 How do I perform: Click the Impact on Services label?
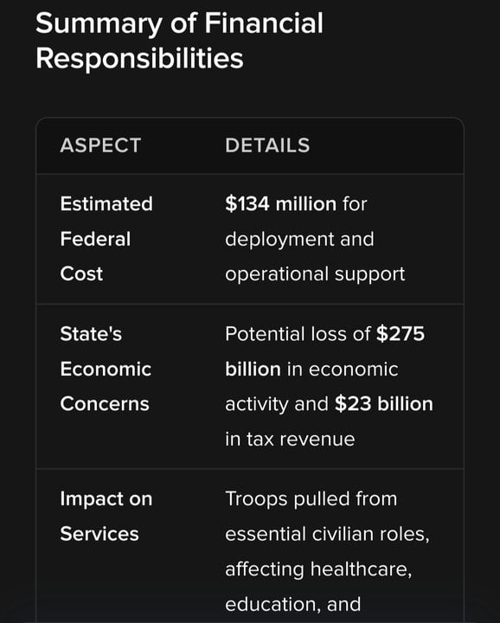coord(106,516)
